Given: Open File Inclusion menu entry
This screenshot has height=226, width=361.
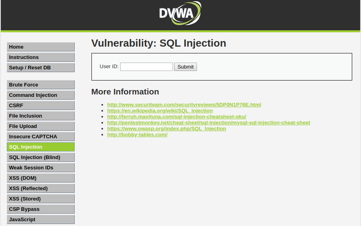Looking at the screenshot, I should tap(40, 116).
